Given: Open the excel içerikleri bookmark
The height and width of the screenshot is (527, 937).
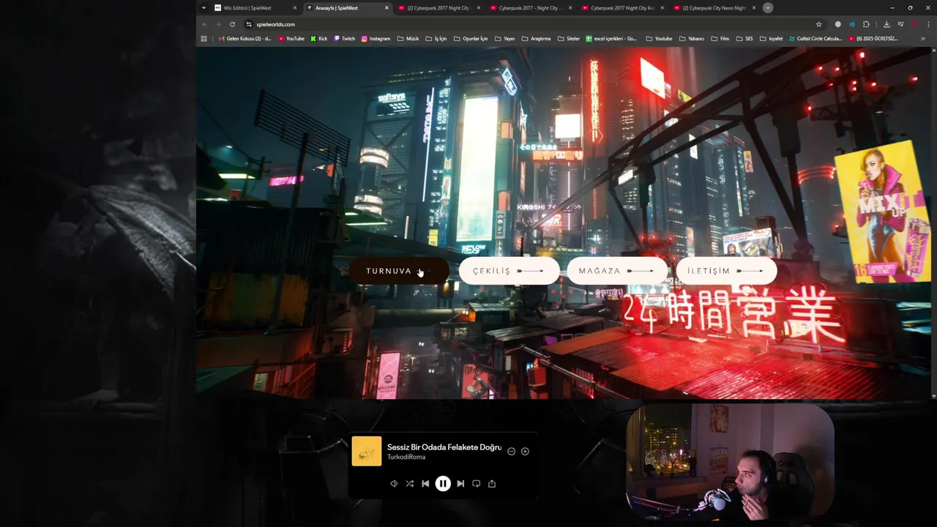Looking at the screenshot, I should pyautogui.click(x=611, y=39).
